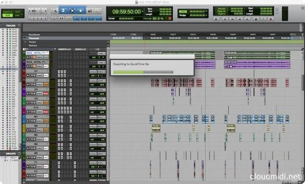This screenshot has width=305, height=184.
Task: Expand the Tempo ruler
Action: pyautogui.click(x=25, y=42)
